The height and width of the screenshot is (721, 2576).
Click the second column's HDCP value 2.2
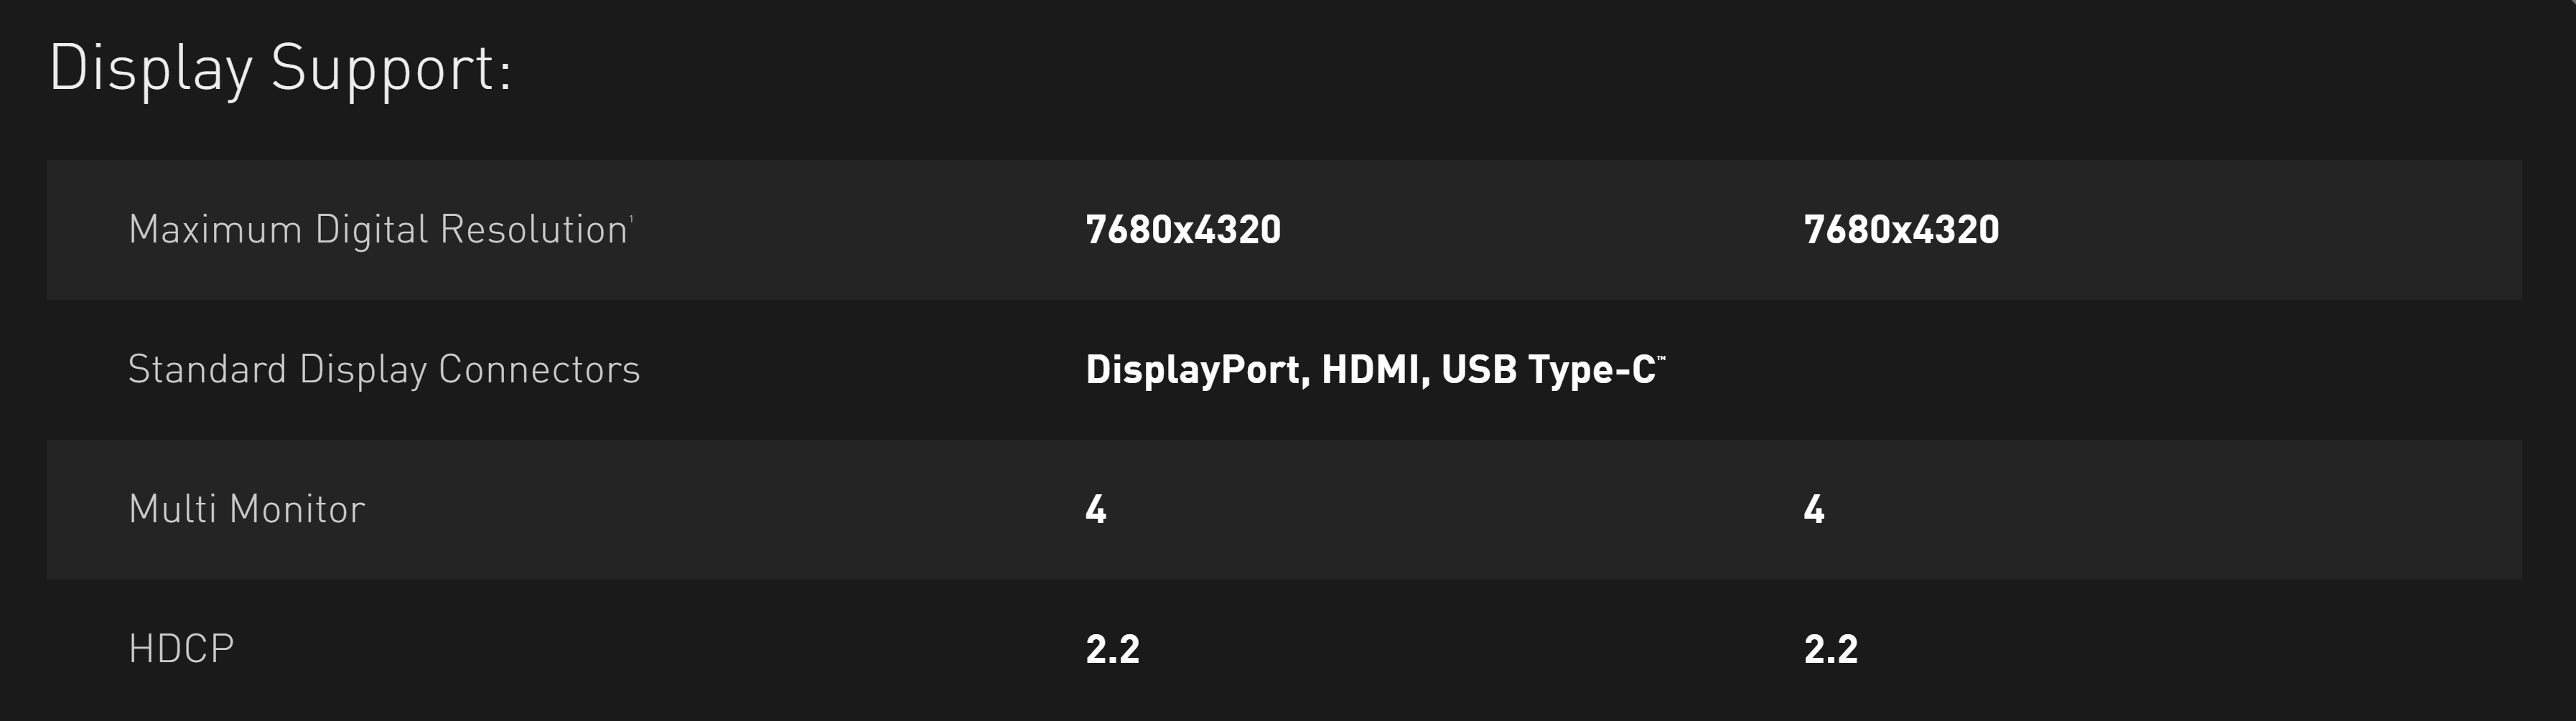(1831, 649)
